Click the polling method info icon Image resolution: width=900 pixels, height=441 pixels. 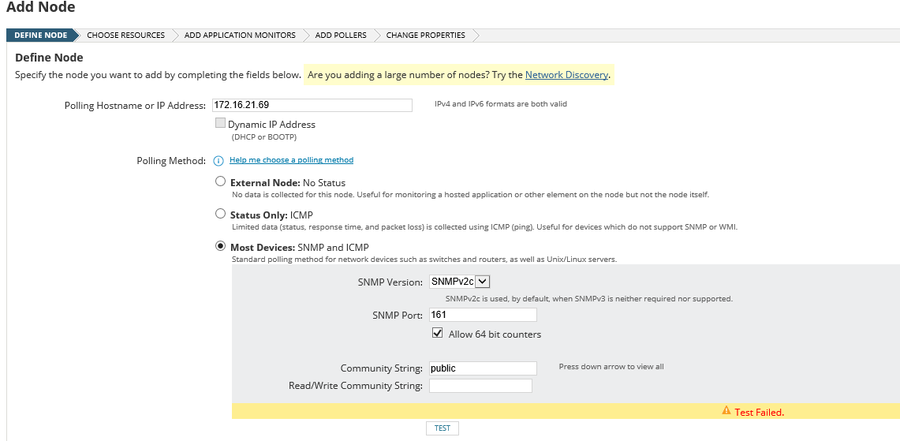point(218,161)
